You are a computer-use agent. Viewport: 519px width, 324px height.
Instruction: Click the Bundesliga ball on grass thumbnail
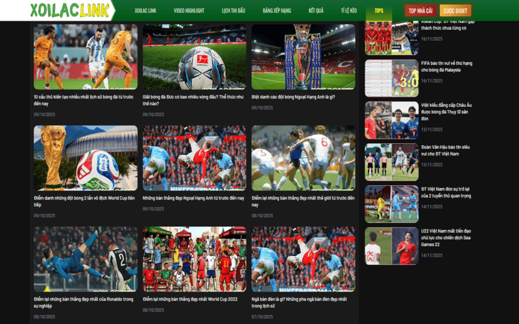click(194, 57)
